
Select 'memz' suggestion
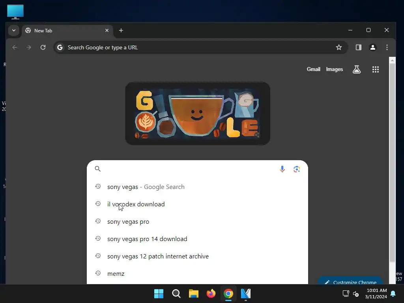[x=197, y=274]
